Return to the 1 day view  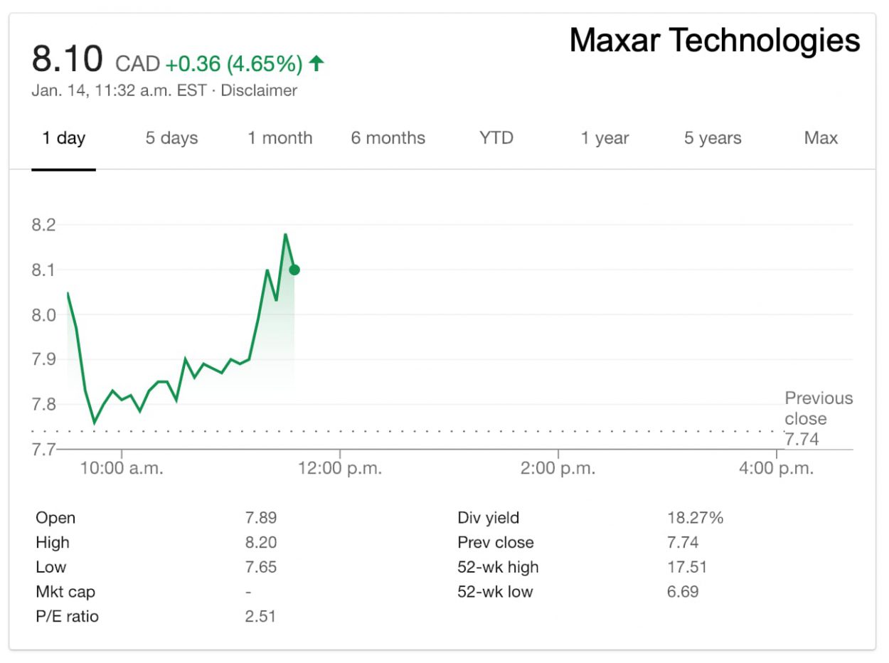(64, 138)
